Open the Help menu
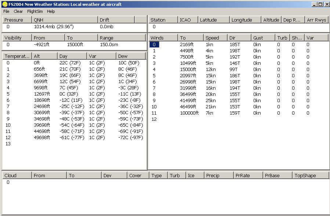Viewport: 330px width, 216px height. click(x=51, y=11)
